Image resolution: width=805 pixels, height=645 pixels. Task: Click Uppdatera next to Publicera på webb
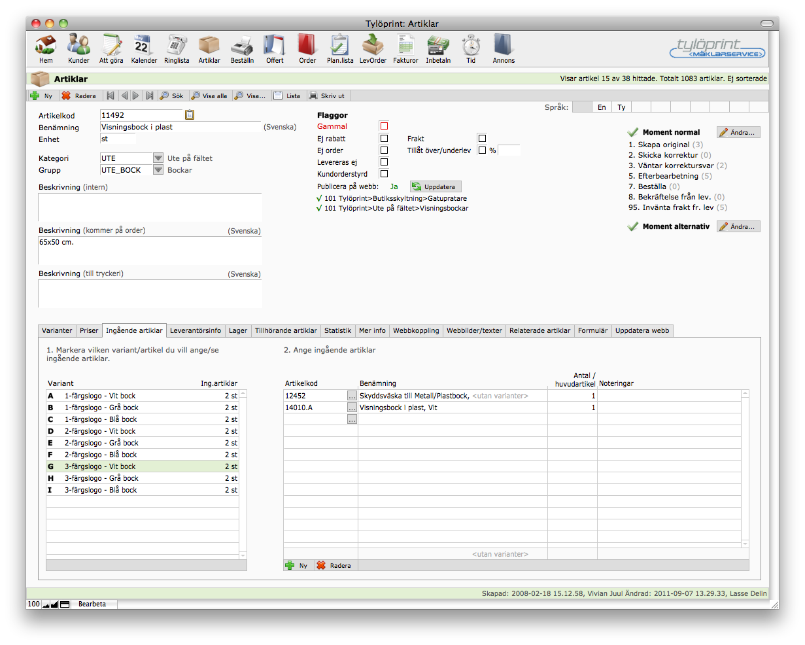click(x=436, y=187)
